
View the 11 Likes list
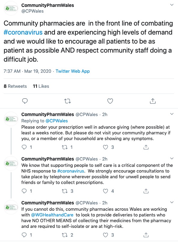click(41, 86)
